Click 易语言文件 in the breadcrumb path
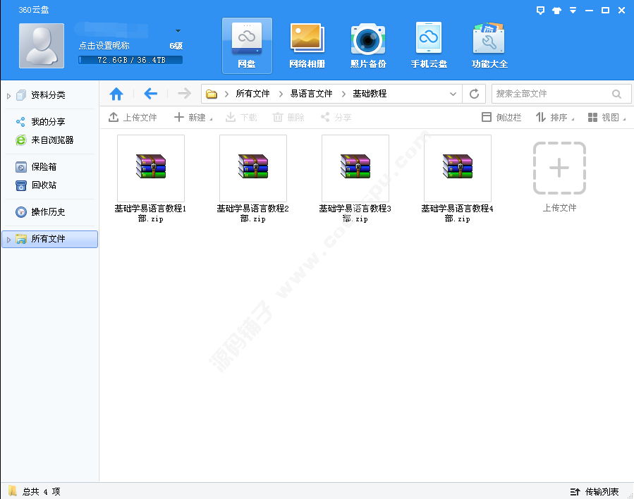The image size is (634, 499). click(x=311, y=94)
